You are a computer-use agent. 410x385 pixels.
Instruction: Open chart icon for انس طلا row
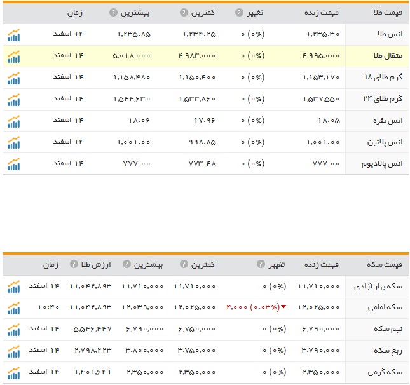point(13,35)
